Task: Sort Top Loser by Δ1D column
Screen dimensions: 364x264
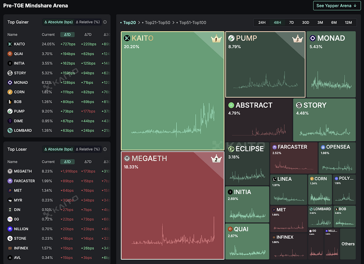Action: (x=67, y=162)
